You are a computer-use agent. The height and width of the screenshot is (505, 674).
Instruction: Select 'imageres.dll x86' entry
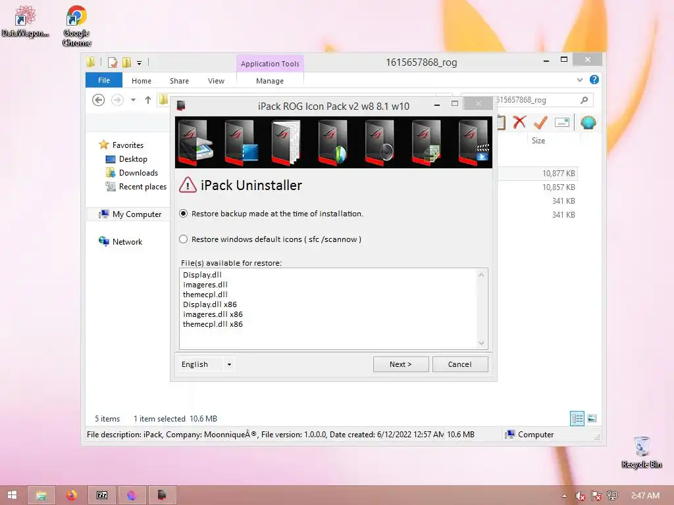[213, 314]
